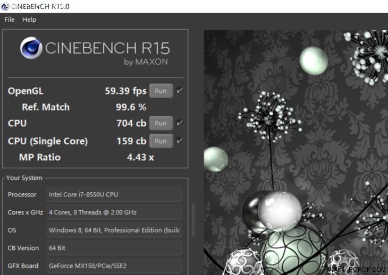Click the OpenGL 59.39 fps score

(x=125, y=91)
